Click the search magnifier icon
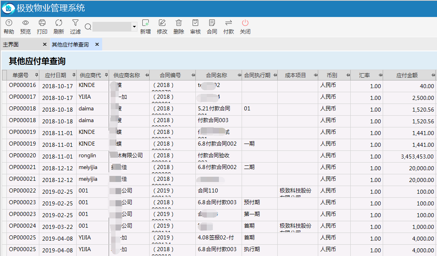Viewport: 437px width, 256px height. pyautogui.click(x=88, y=27)
